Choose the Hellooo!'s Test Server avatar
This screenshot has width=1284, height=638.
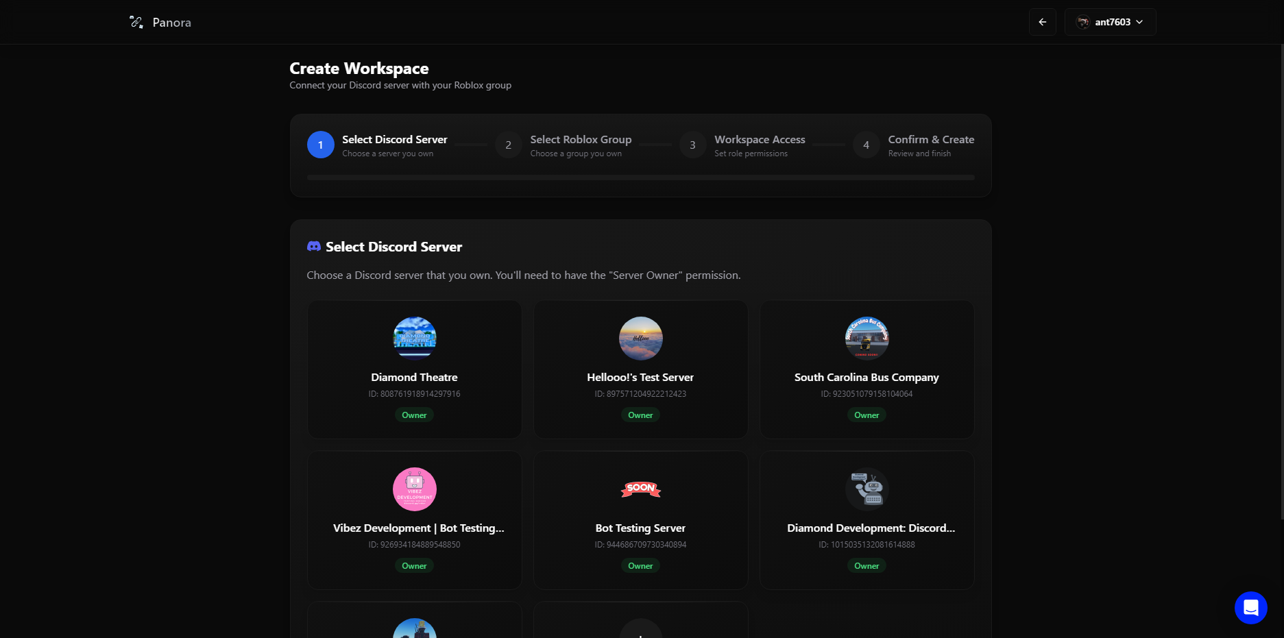coord(640,338)
